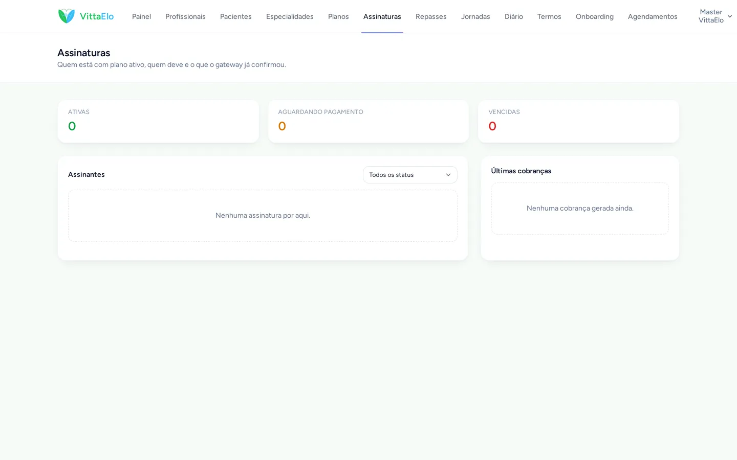Switch to the Especialidades tab
Viewport: 737px width, 460px height.
point(290,16)
